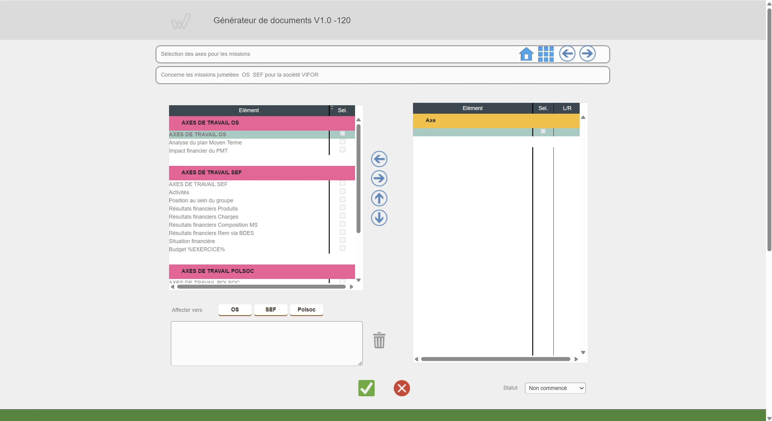Move selected element down with arrow
The image size is (772, 421).
(379, 218)
